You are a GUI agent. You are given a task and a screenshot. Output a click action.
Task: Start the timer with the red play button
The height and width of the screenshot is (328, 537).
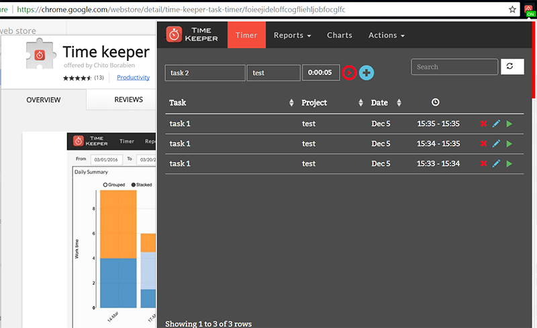coord(349,72)
